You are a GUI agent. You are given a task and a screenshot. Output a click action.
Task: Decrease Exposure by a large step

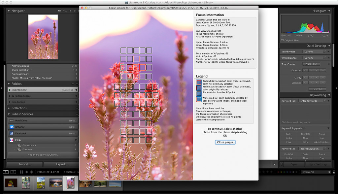pyautogui.click(x=305, y=70)
